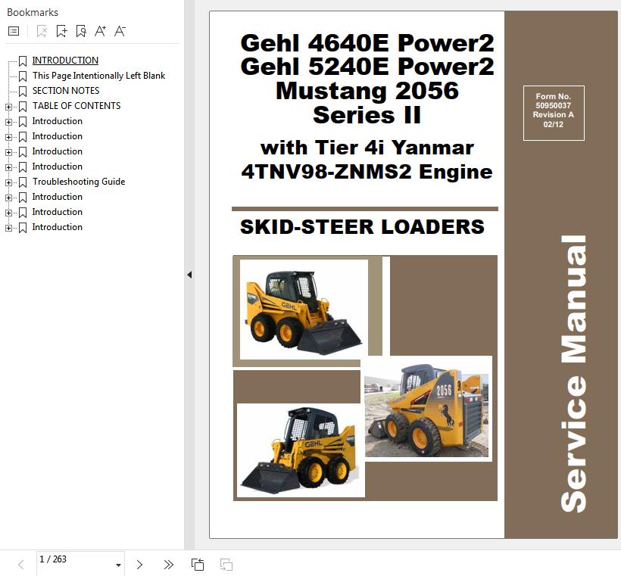Screen dimensions: 621x576
Task: Click the next view icon in bottom bar
Action: tap(226, 565)
